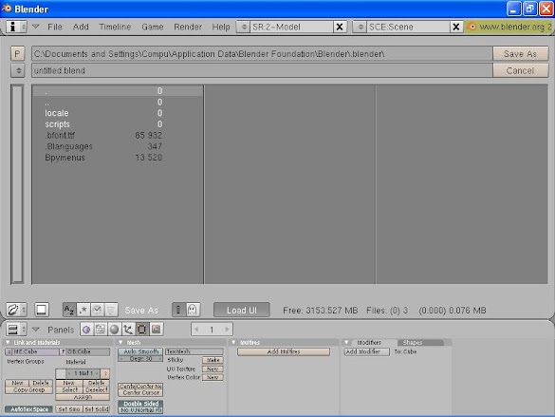The width and height of the screenshot is (555, 417).
Task: Collapse the Multires panel
Action: pyautogui.click(x=233, y=342)
